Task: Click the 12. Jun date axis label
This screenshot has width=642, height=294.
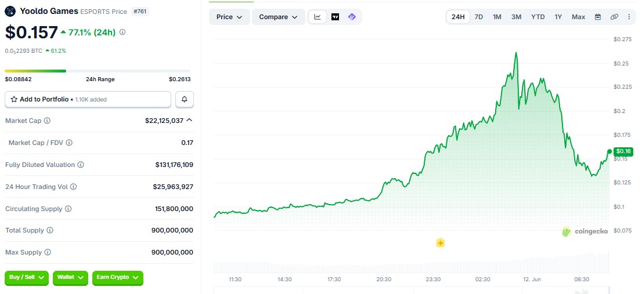Action: [x=532, y=280]
